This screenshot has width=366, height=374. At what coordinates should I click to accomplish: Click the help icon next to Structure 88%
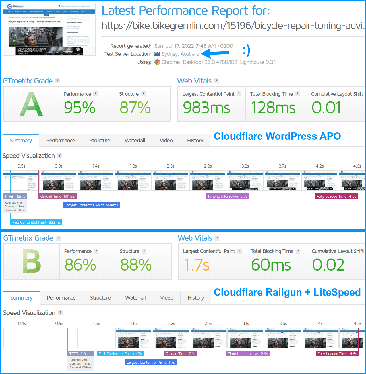click(144, 251)
